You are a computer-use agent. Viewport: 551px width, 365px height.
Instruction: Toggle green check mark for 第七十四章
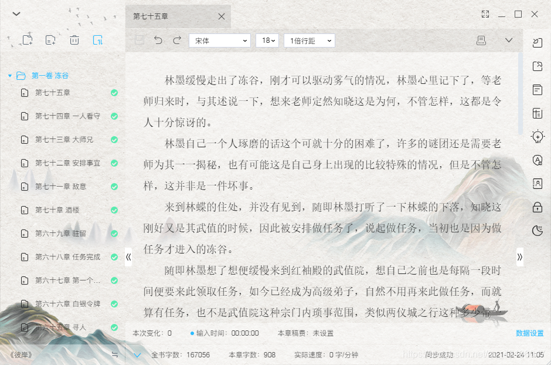click(114, 116)
